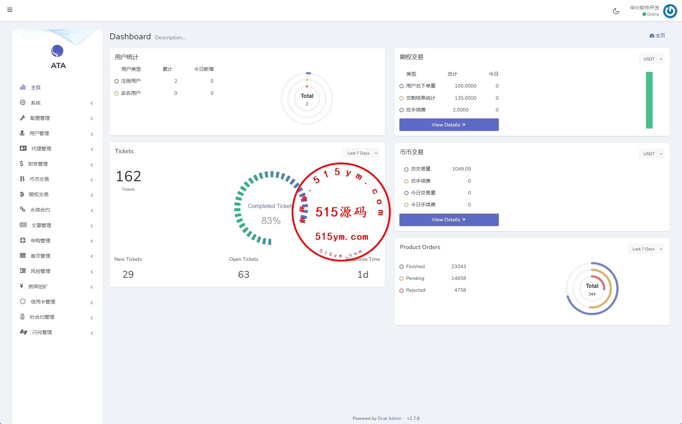Click the gear icon for 系统

coord(23,102)
